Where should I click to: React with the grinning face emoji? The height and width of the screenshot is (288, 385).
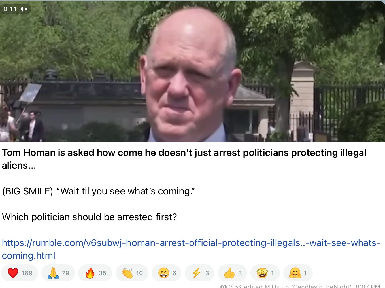click(163, 273)
